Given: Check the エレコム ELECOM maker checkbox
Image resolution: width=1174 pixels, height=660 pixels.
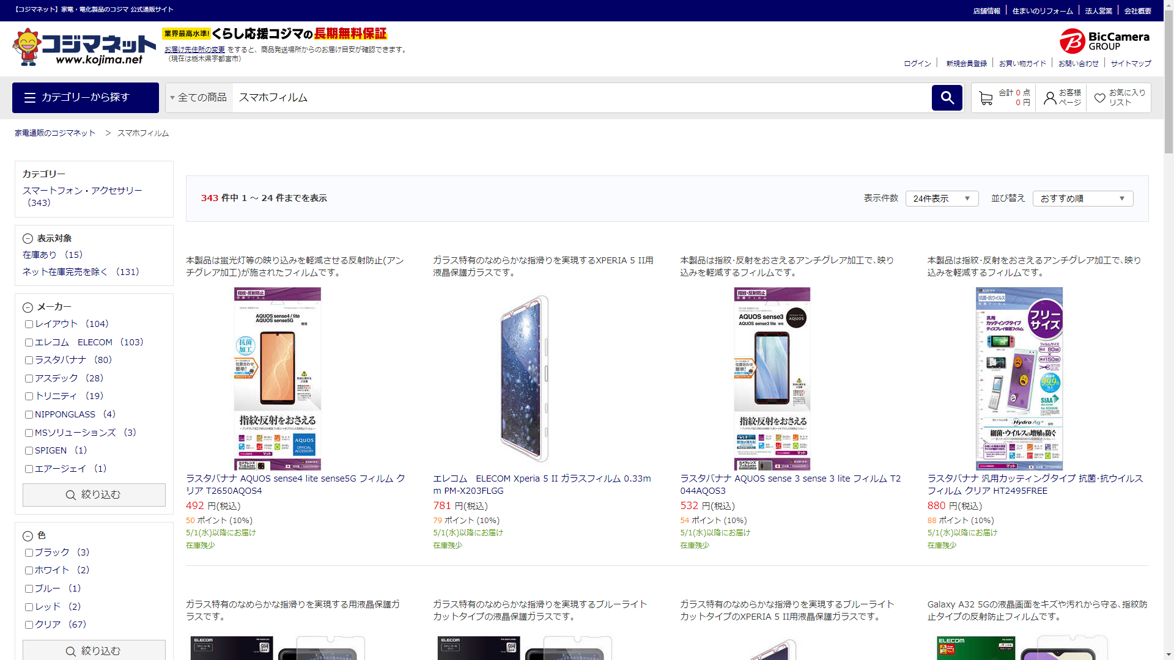Looking at the screenshot, I should click(x=29, y=343).
